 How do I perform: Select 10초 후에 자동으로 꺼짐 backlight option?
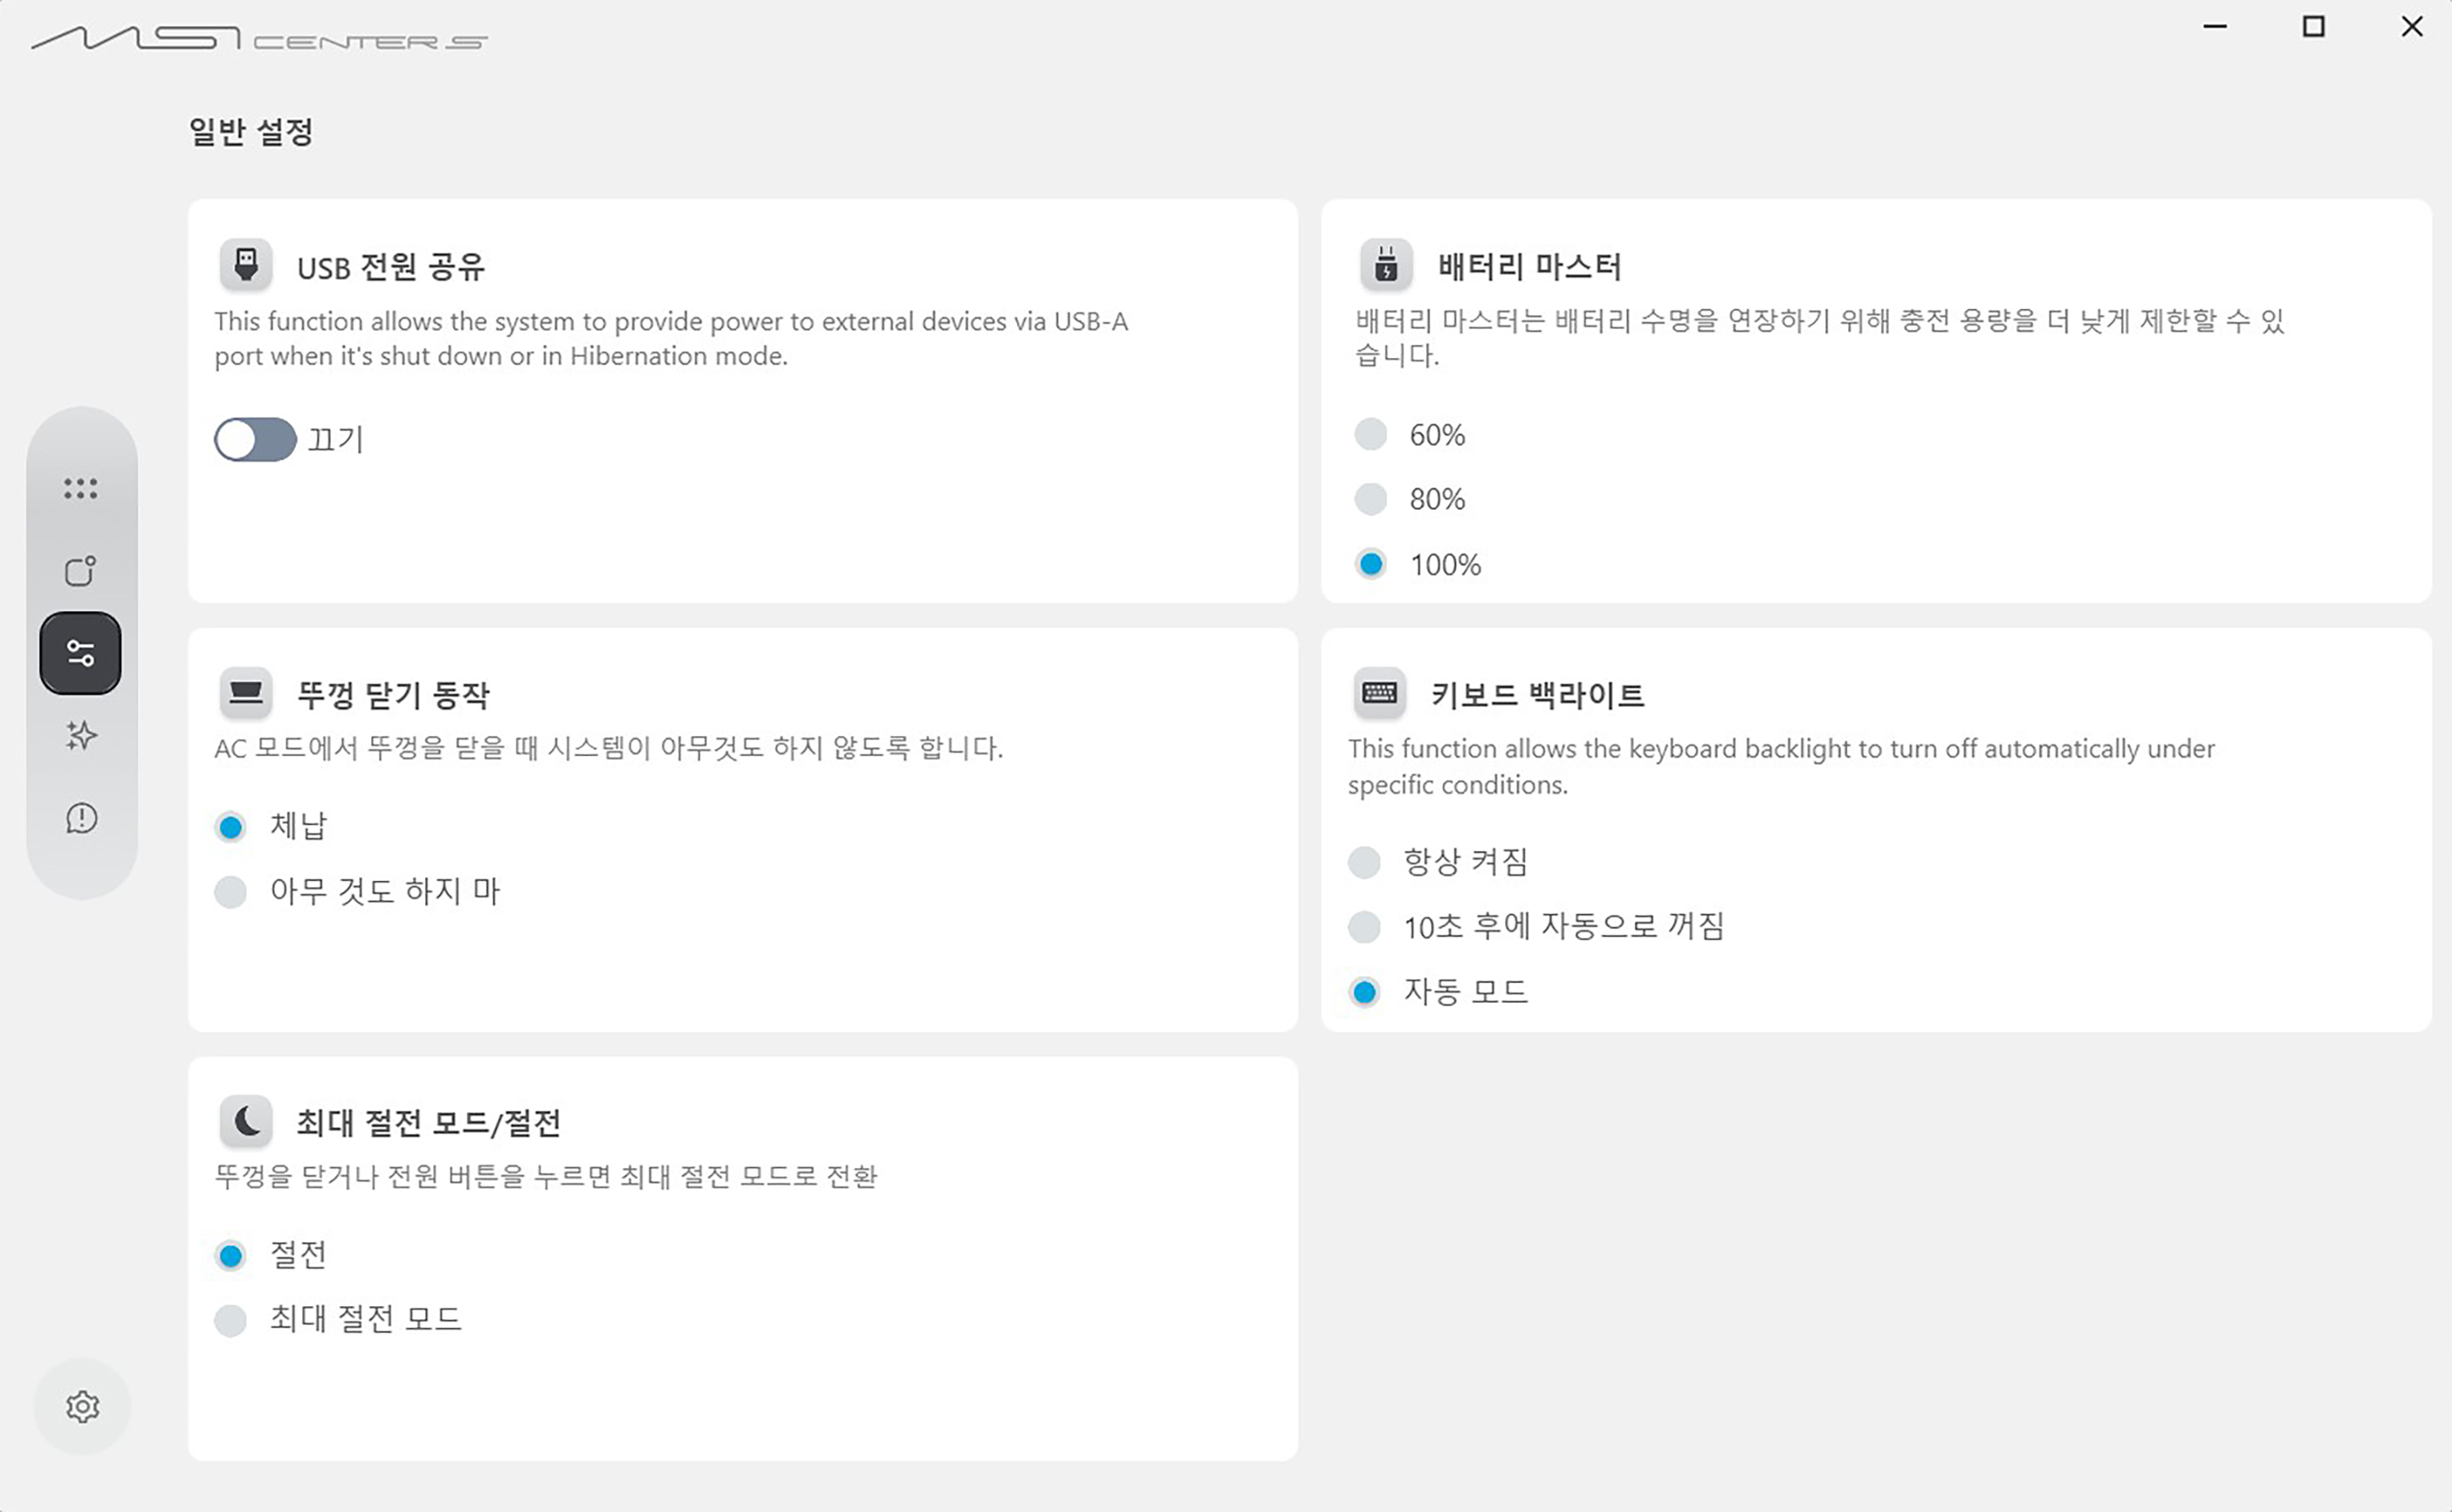point(1364,927)
